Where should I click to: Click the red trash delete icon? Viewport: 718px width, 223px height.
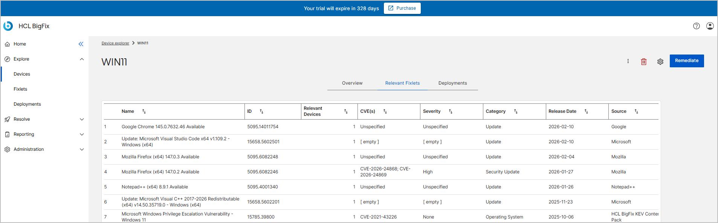click(x=643, y=61)
